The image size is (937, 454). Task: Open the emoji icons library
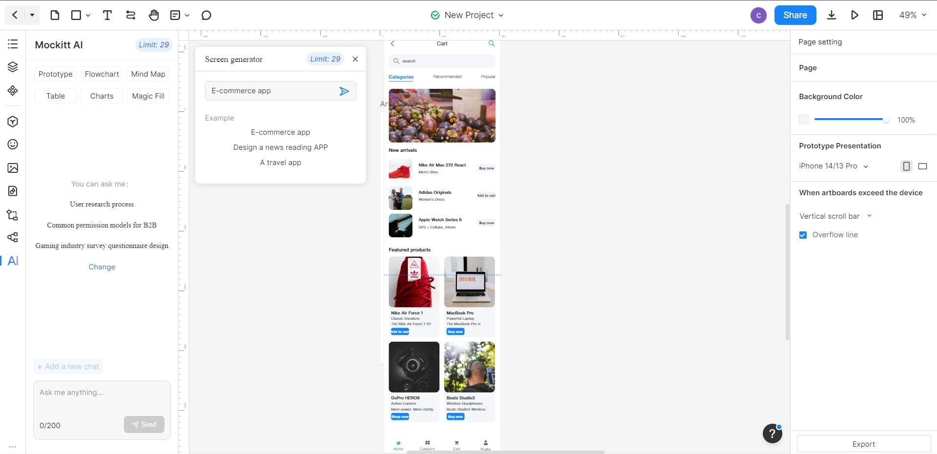pyautogui.click(x=13, y=144)
